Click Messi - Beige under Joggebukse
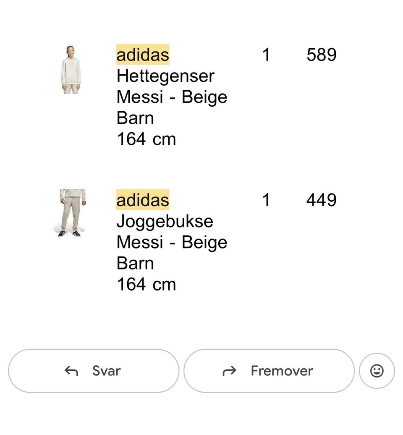Image resolution: width=403 pixels, height=435 pixels. point(172,242)
